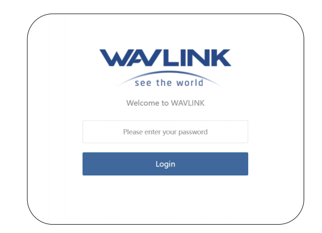
Task: Click the right end of the password field
Action: [x=244, y=132]
